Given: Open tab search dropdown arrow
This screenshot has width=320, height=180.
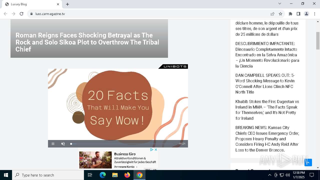Looking at the screenshot, I should coord(280,3).
